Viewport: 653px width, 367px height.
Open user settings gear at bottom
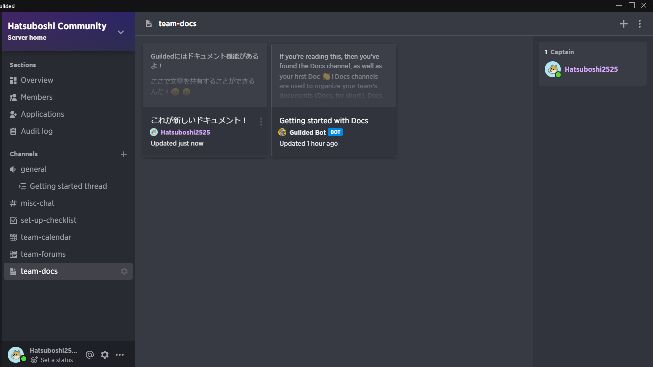(x=105, y=355)
